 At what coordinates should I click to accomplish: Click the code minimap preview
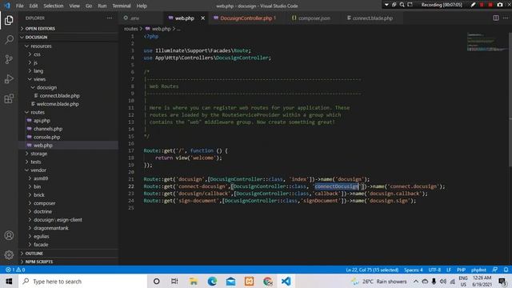[x=486, y=42]
